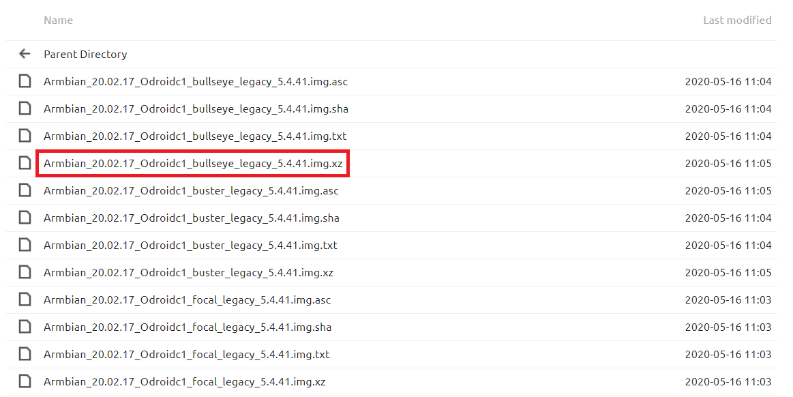Download Armbian bullseye_legacy_5.4.41.img.asc file
793x397 pixels.
[196, 82]
